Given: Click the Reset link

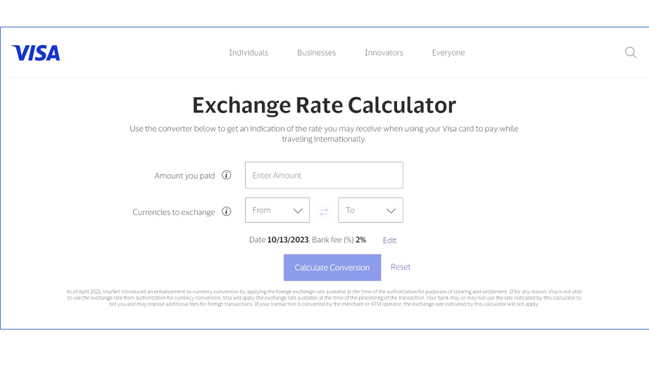Looking at the screenshot, I should 401,267.
